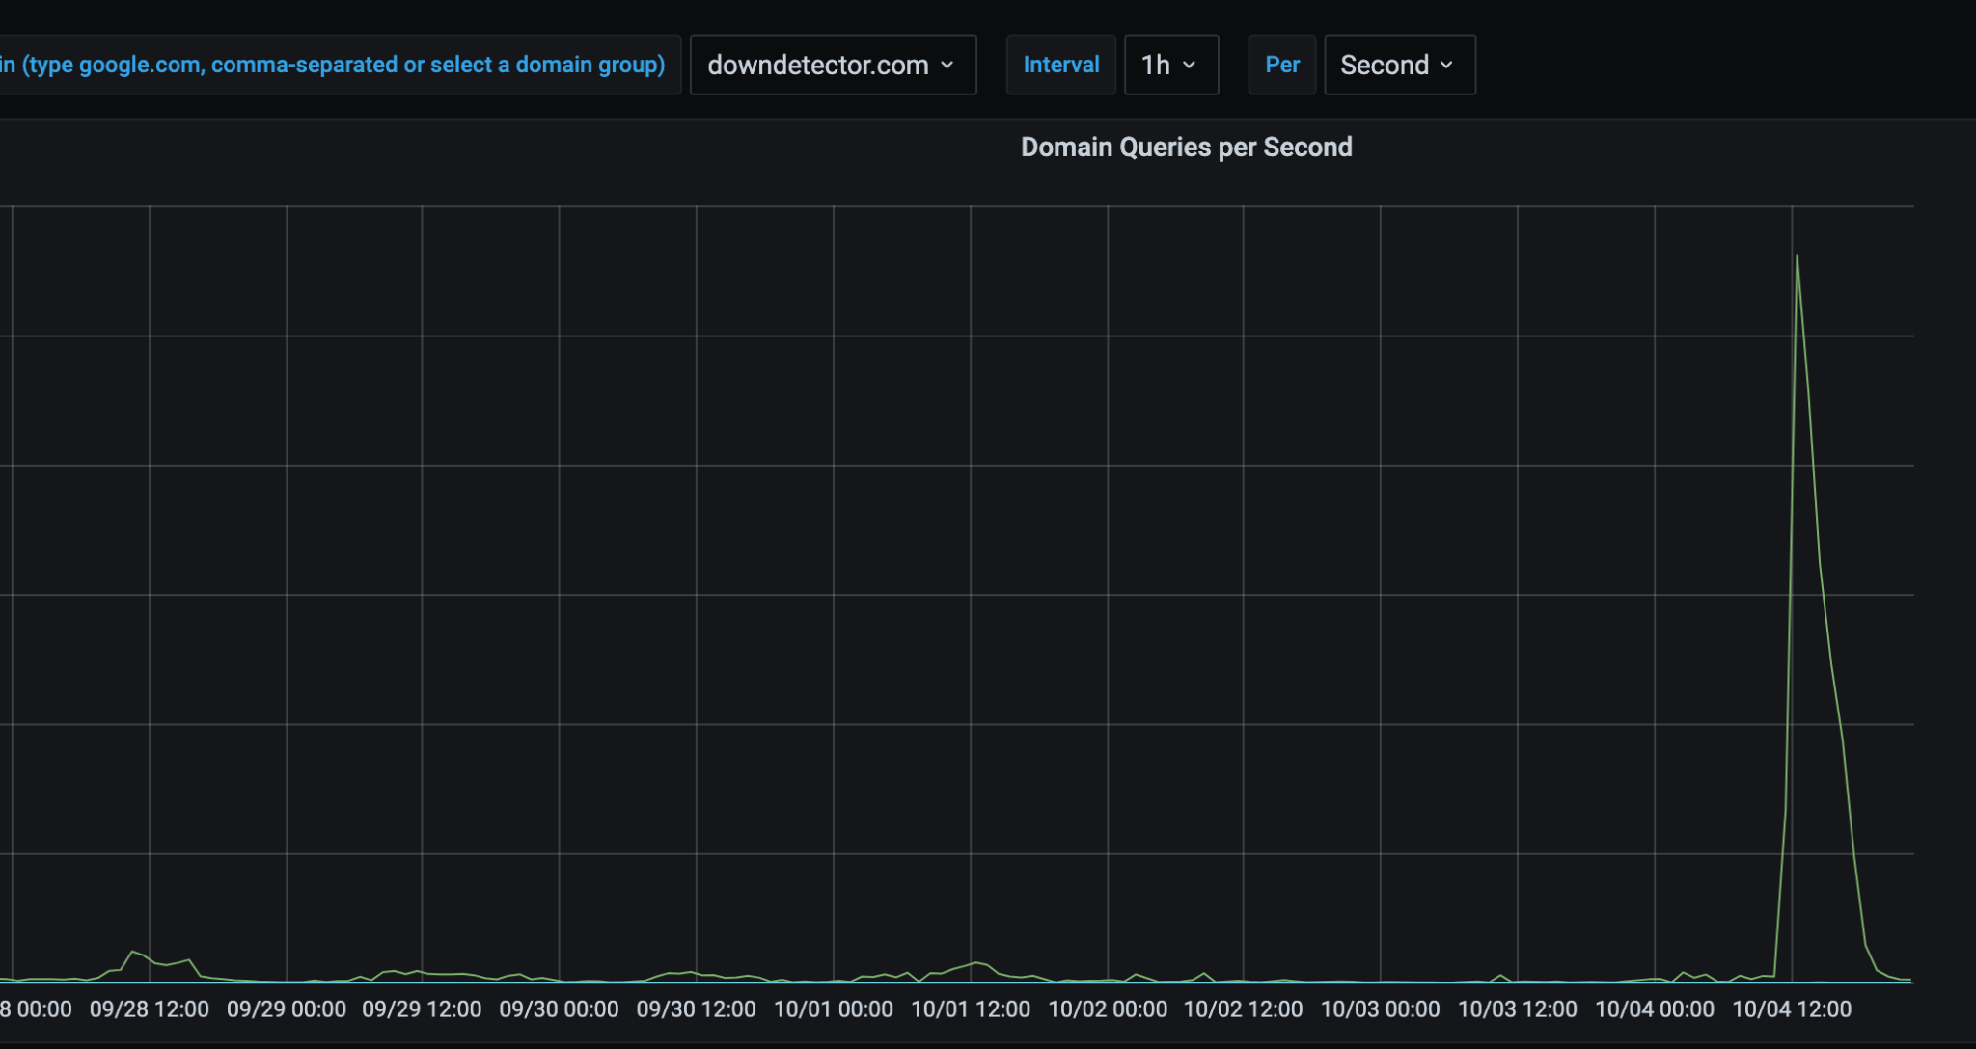Click the 10/04 00:00 axis label
This screenshot has width=1976, height=1049.
1655,1009
